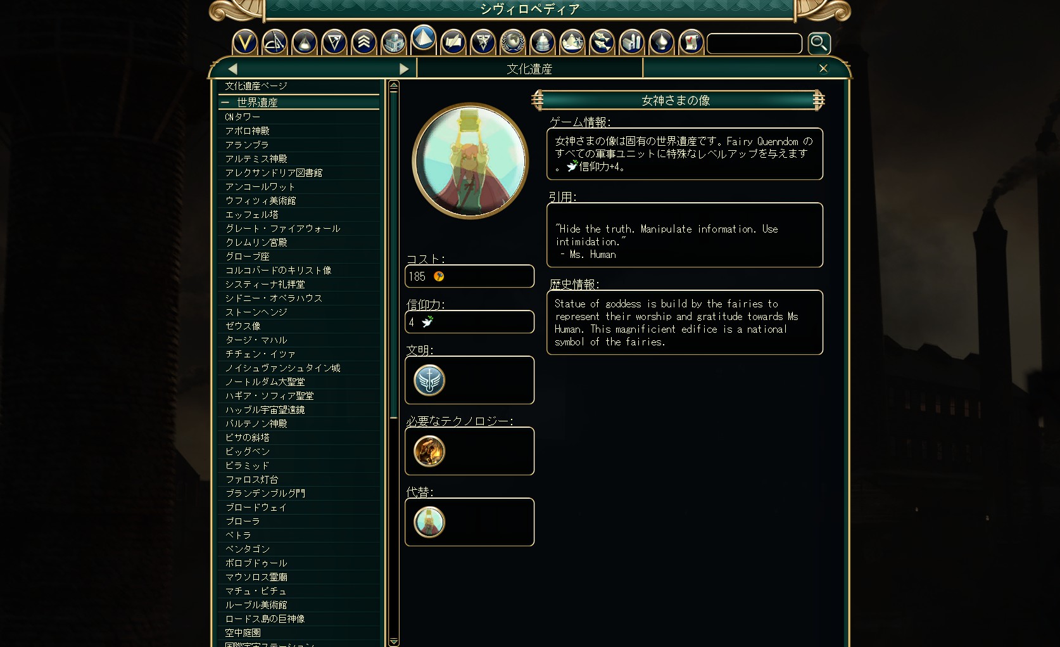Click the replaced wonder icon under 代替
The image size is (1060, 647).
click(429, 522)
